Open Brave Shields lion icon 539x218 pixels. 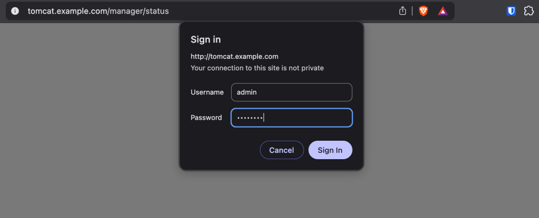point(423,11)
